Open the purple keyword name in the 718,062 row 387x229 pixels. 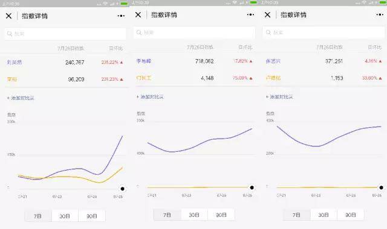(x=144, y=61)
